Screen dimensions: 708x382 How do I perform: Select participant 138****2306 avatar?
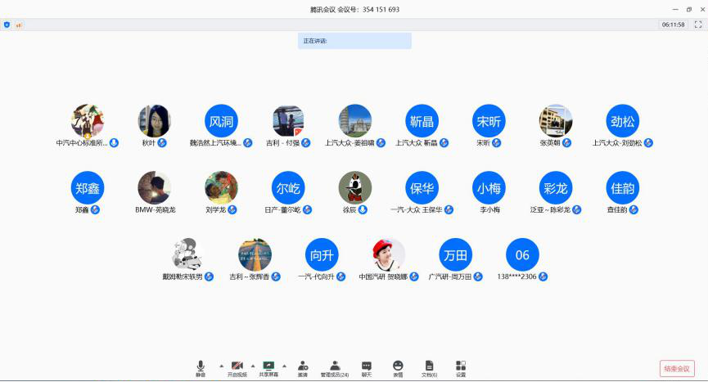(522, 254)
